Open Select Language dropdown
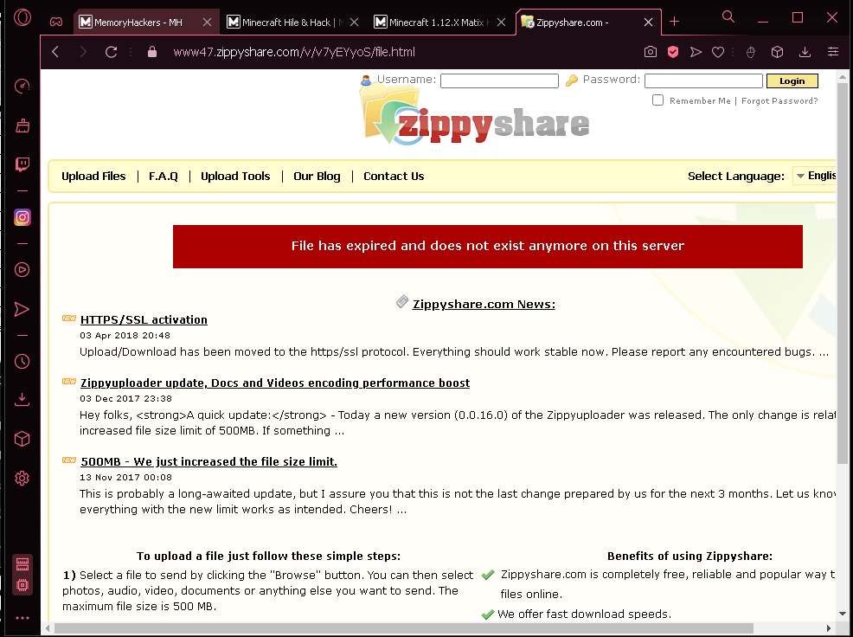Image resolution: width=853 pixels, height=637 pixels. coord(815,176)
